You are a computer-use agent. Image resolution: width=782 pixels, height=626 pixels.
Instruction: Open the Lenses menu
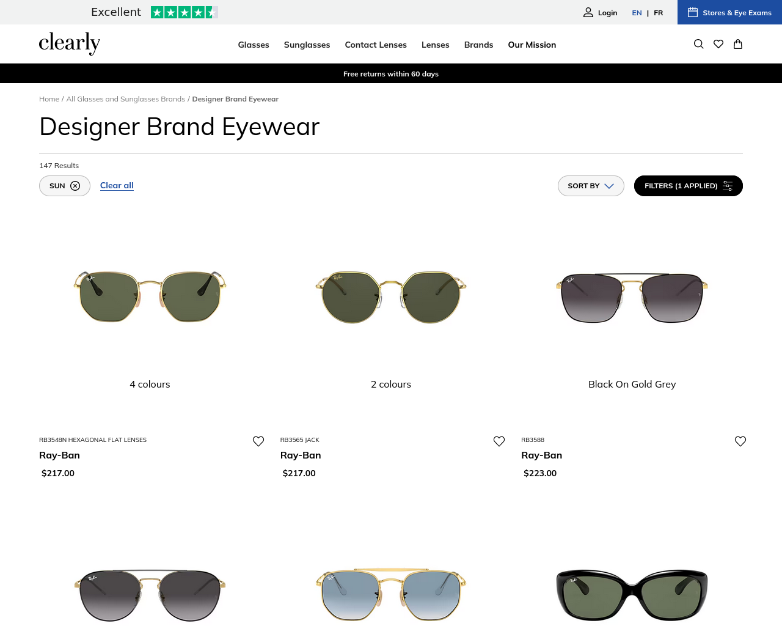436,45
